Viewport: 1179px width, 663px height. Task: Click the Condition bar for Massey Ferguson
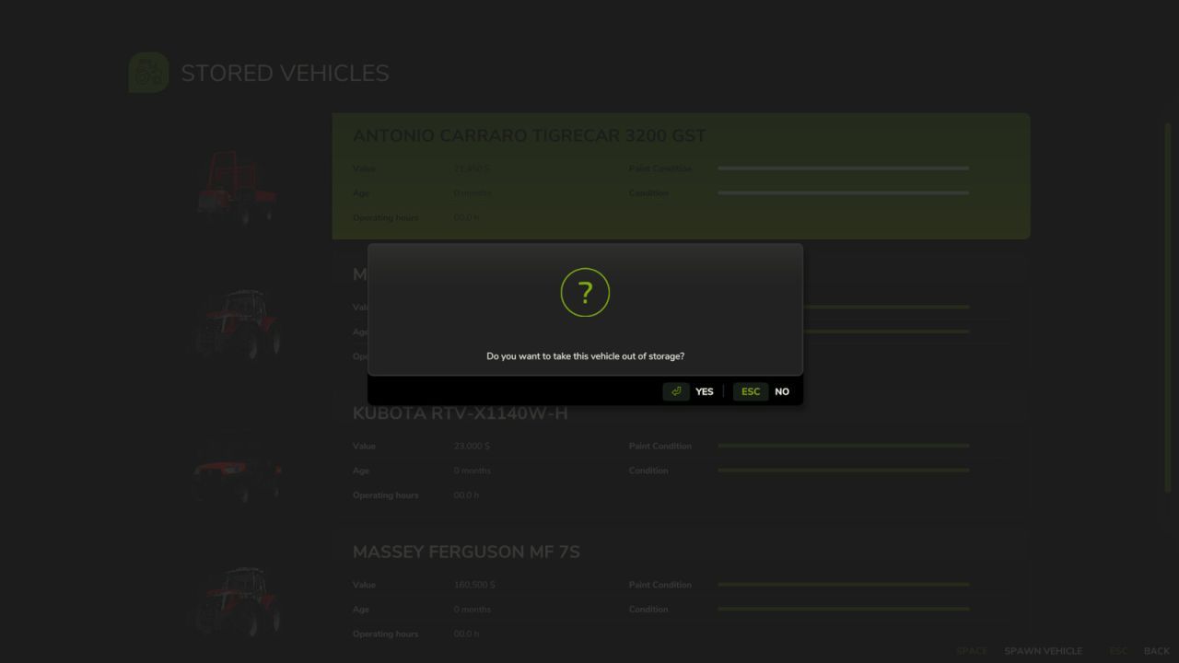(843, 609)
